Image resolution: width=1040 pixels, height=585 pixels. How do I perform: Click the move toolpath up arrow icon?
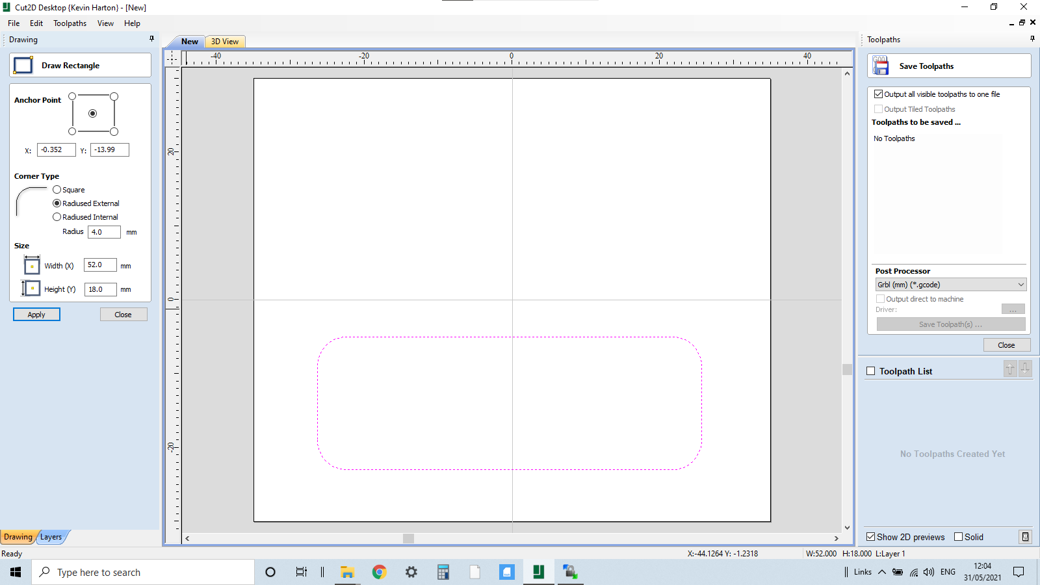tap(1009, 369)
